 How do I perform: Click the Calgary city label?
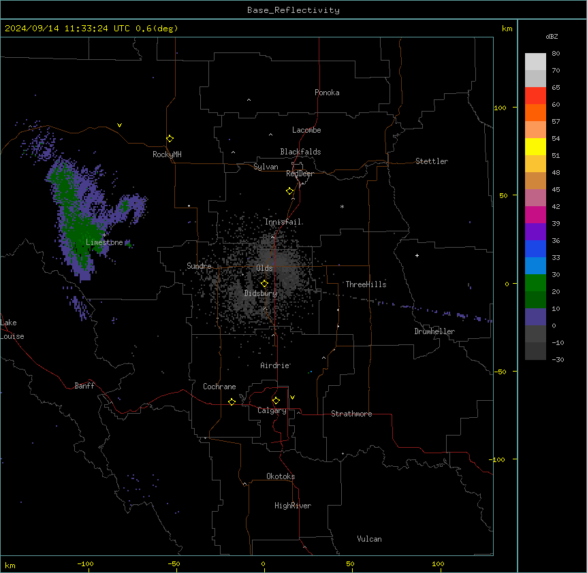272,410
